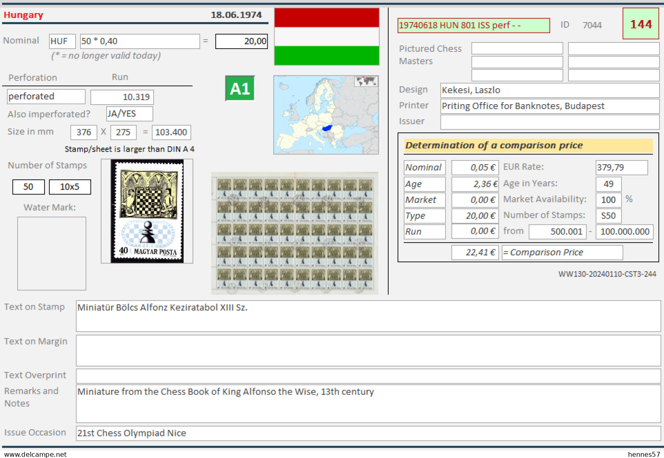
Task: Click the Age in Years field 49
Action: [608, 184]
